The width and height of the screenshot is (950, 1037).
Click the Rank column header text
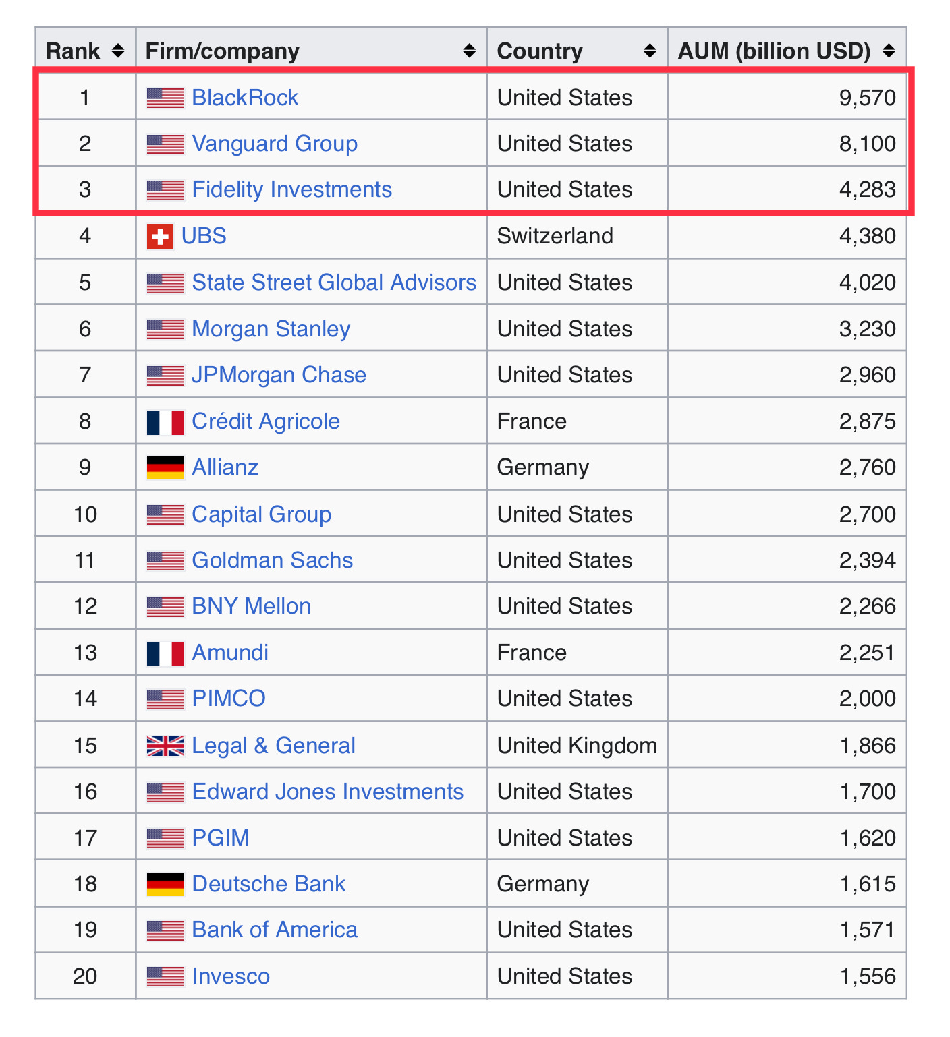[73, 51]
